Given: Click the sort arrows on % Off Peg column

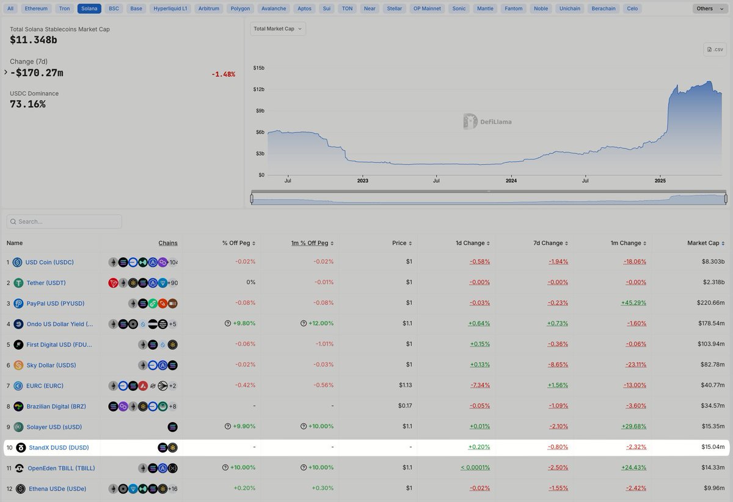Looking at the screenshot, I should (253, 243).
